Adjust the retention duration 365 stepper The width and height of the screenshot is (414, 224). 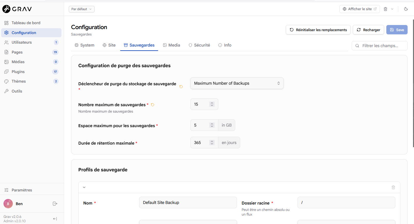point(212,143)
